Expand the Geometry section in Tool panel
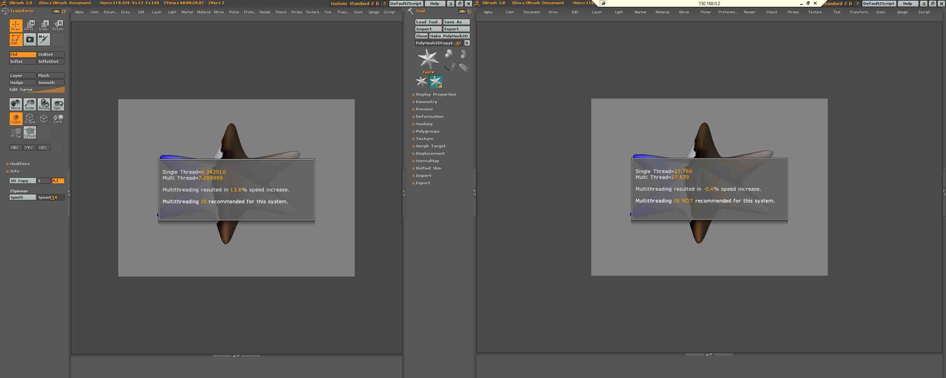946x378 pixels. pos(426,102)
